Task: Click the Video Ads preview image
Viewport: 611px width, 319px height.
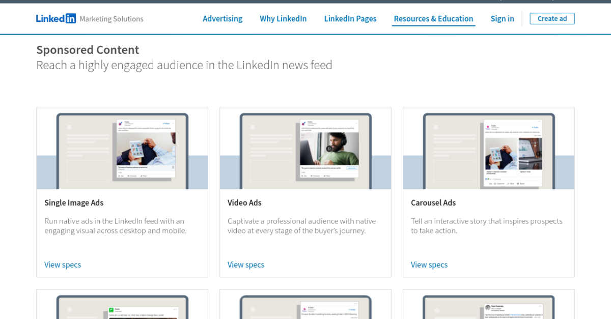Action: pyautogui.click(x=305, y=148)
